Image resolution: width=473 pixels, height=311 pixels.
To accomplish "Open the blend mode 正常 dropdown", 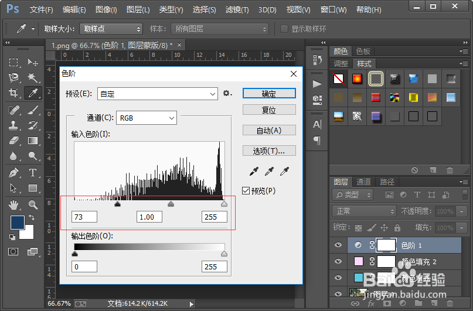I will tap(364, 211).
